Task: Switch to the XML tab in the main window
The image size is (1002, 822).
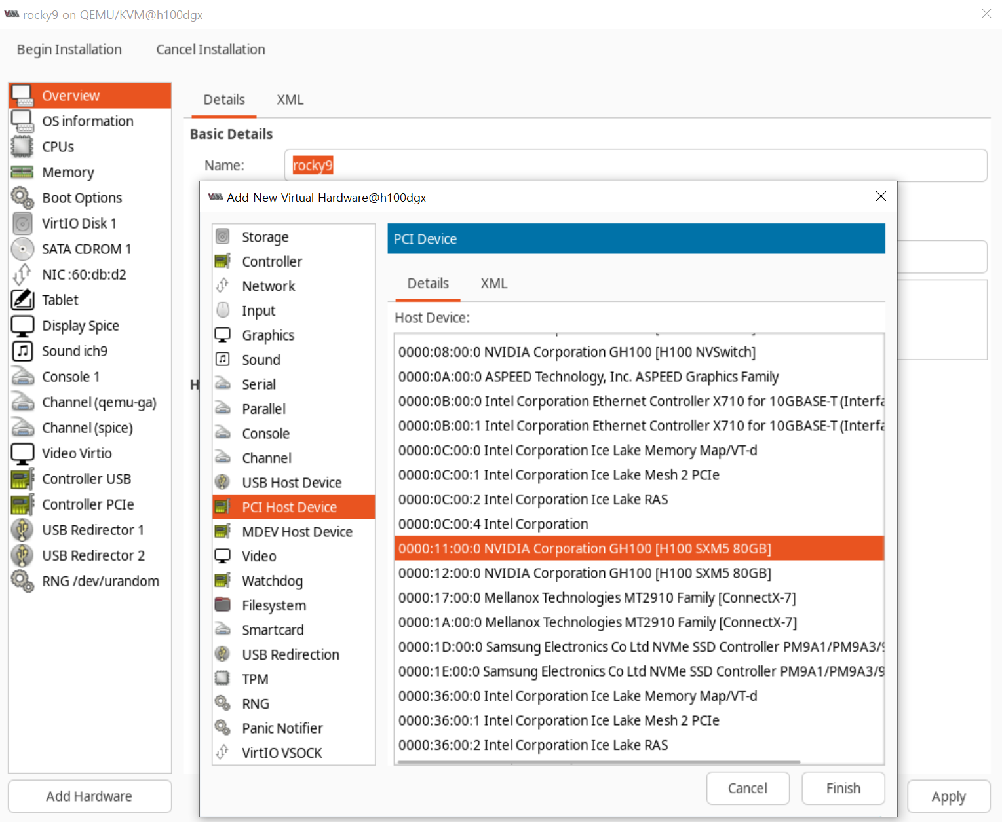Action: pyautogui.click(x=290, y=100)
